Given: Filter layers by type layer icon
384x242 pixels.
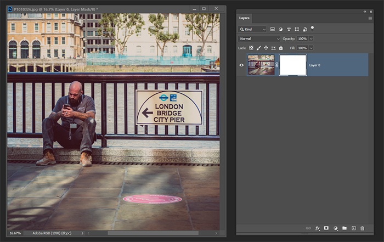Looking at the screenshot, I should 289,30.
